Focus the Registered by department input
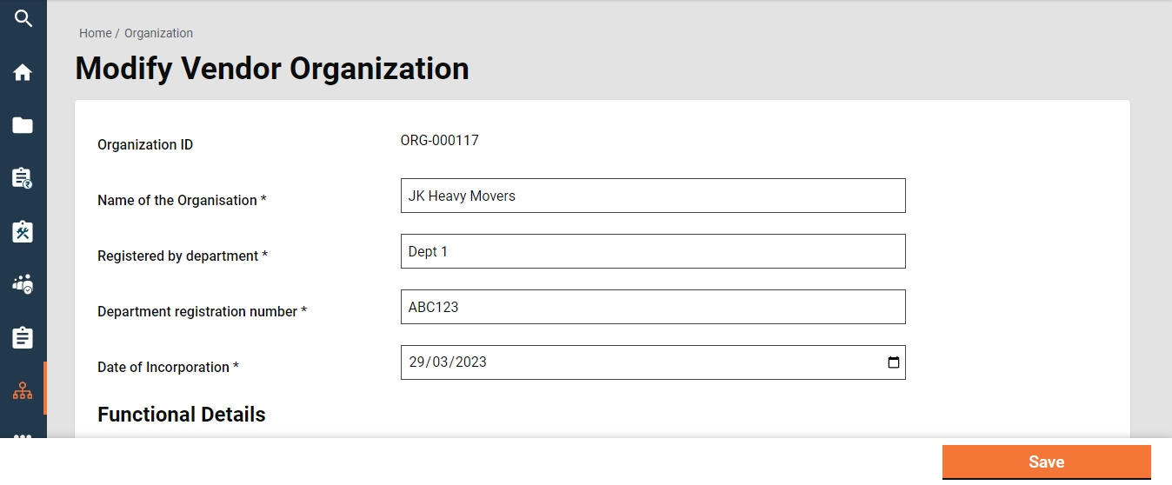The image size is (1172, 485). click(x=652, y=251)
